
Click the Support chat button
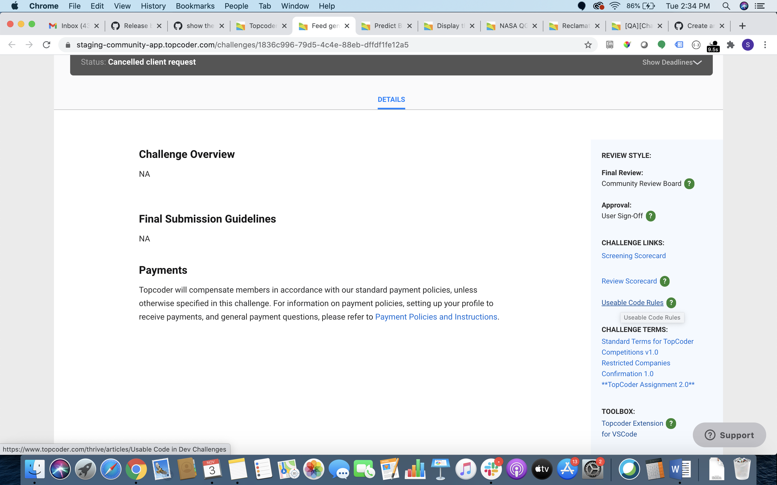(730, 435)
